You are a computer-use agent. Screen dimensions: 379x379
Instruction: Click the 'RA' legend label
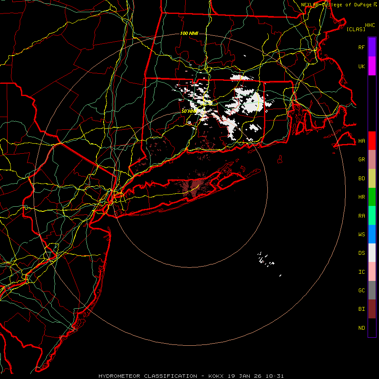361,216
